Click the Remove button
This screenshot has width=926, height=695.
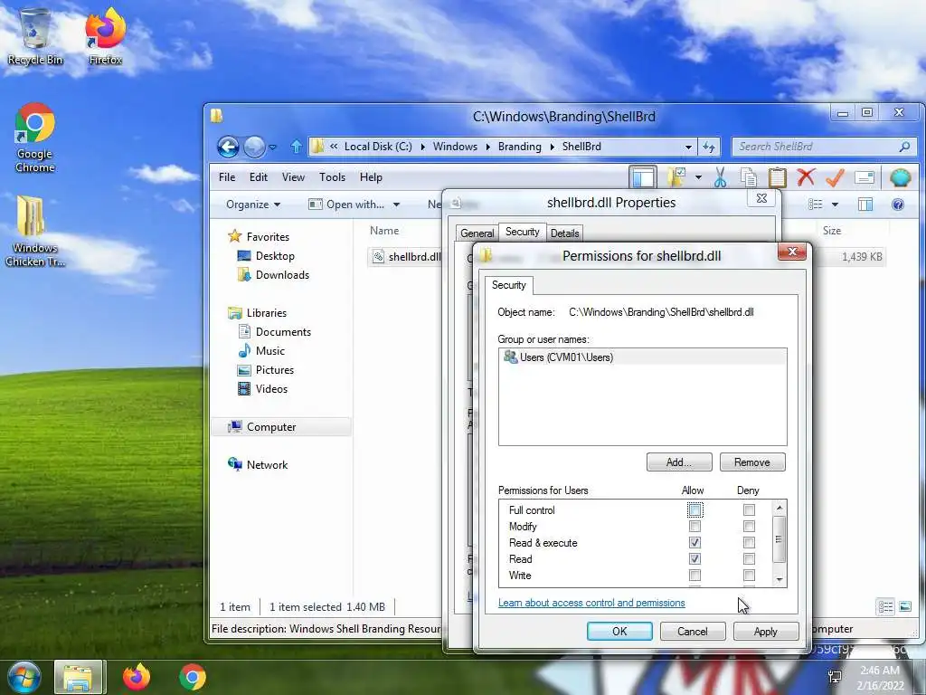[x=751, y=462]
